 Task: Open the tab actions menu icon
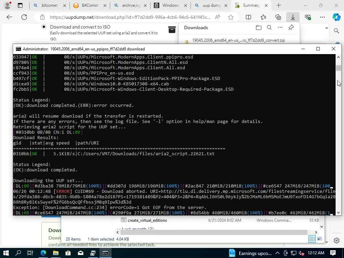(20, 5)
